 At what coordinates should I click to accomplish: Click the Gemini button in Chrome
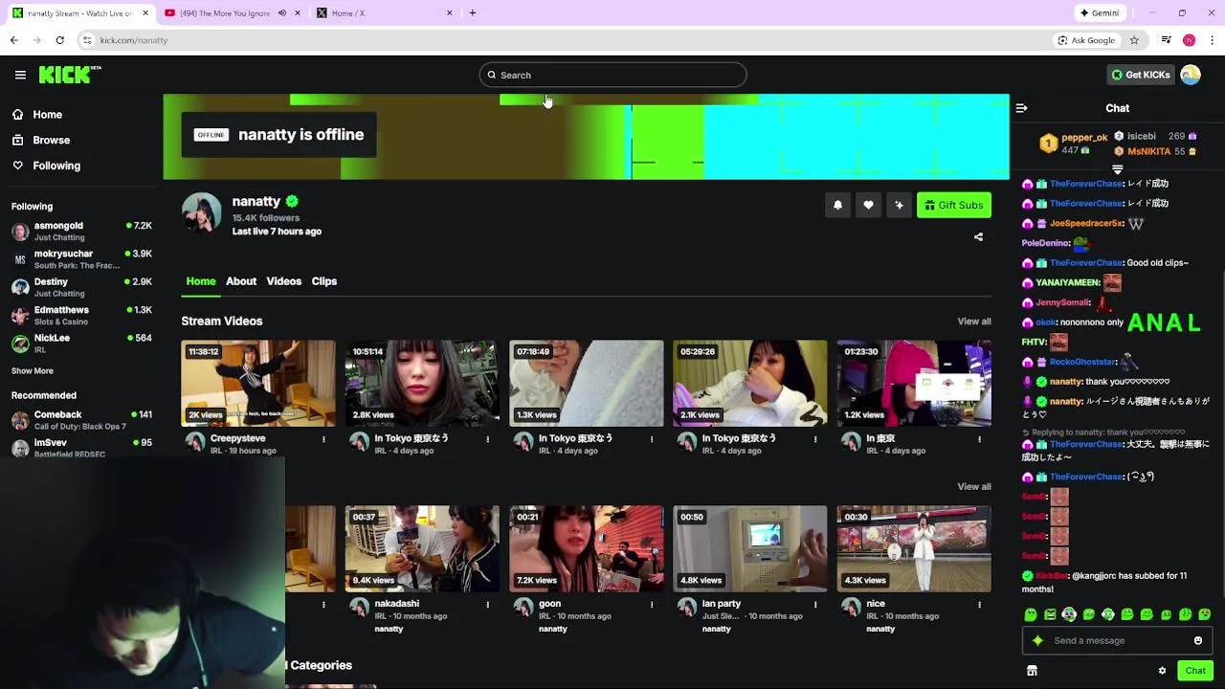pyautogui.click(x=1100, y=12)
